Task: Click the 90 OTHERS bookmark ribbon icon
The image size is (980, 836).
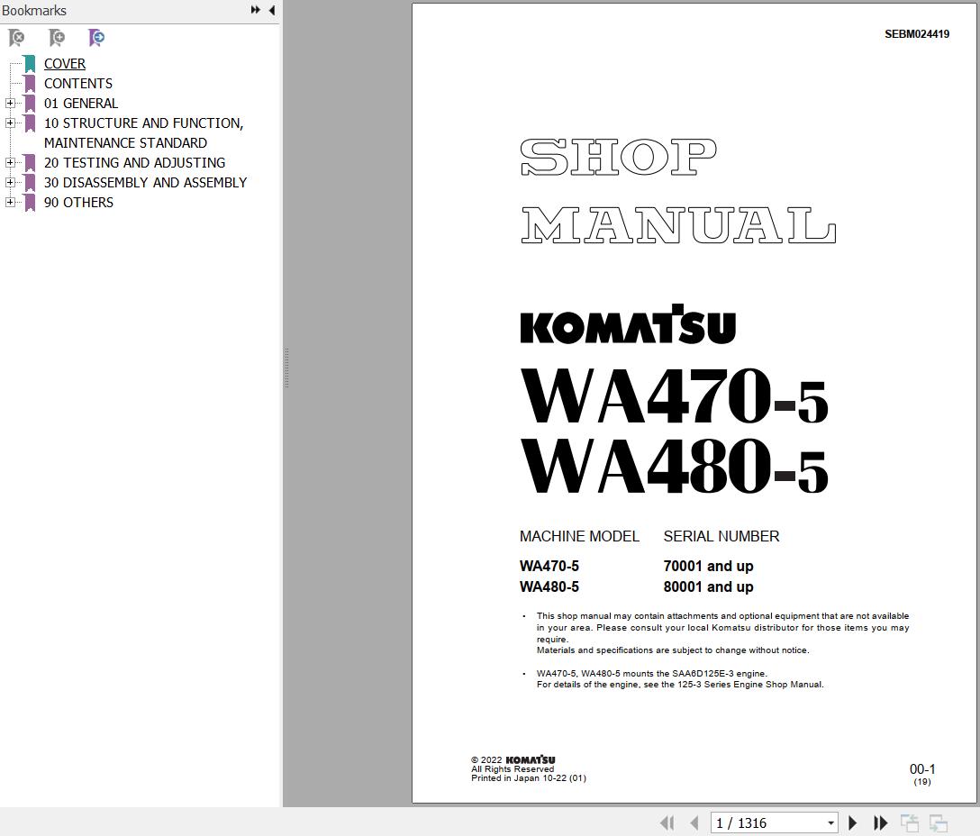Action: click(x=30, y=203)
